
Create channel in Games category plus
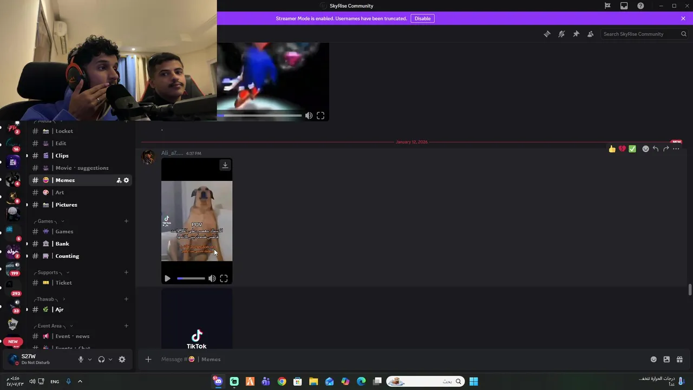(126, 221)
